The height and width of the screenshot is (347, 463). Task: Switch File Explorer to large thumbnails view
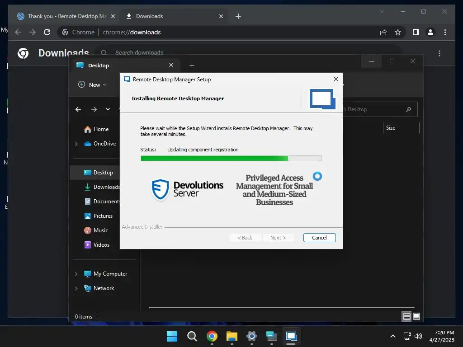[416, 317]
